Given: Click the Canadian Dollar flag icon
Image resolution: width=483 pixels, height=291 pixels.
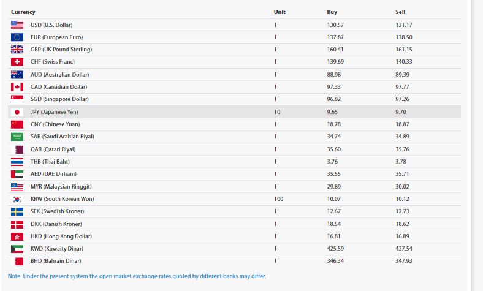Looking at the screenshot, I should pyautogui.click(x=17, y=87).
